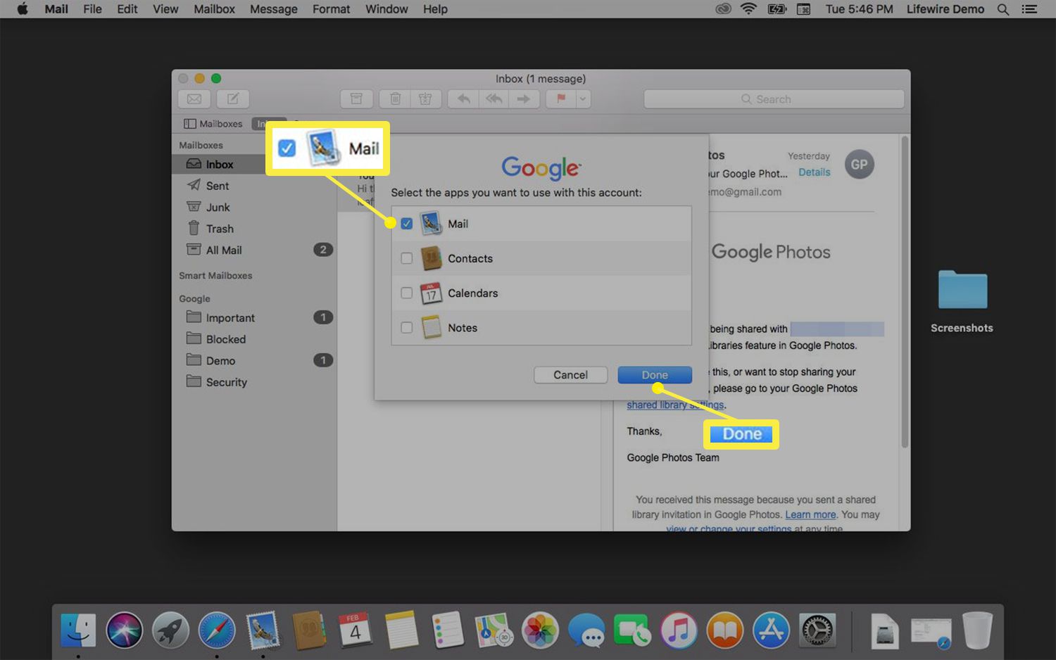Open the flag color dropdown arrow
The height and width of the screenshot is (660, 1056).
coord(583,99)
